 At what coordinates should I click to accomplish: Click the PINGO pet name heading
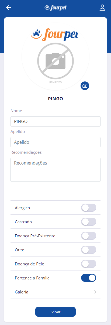(55, 99)
